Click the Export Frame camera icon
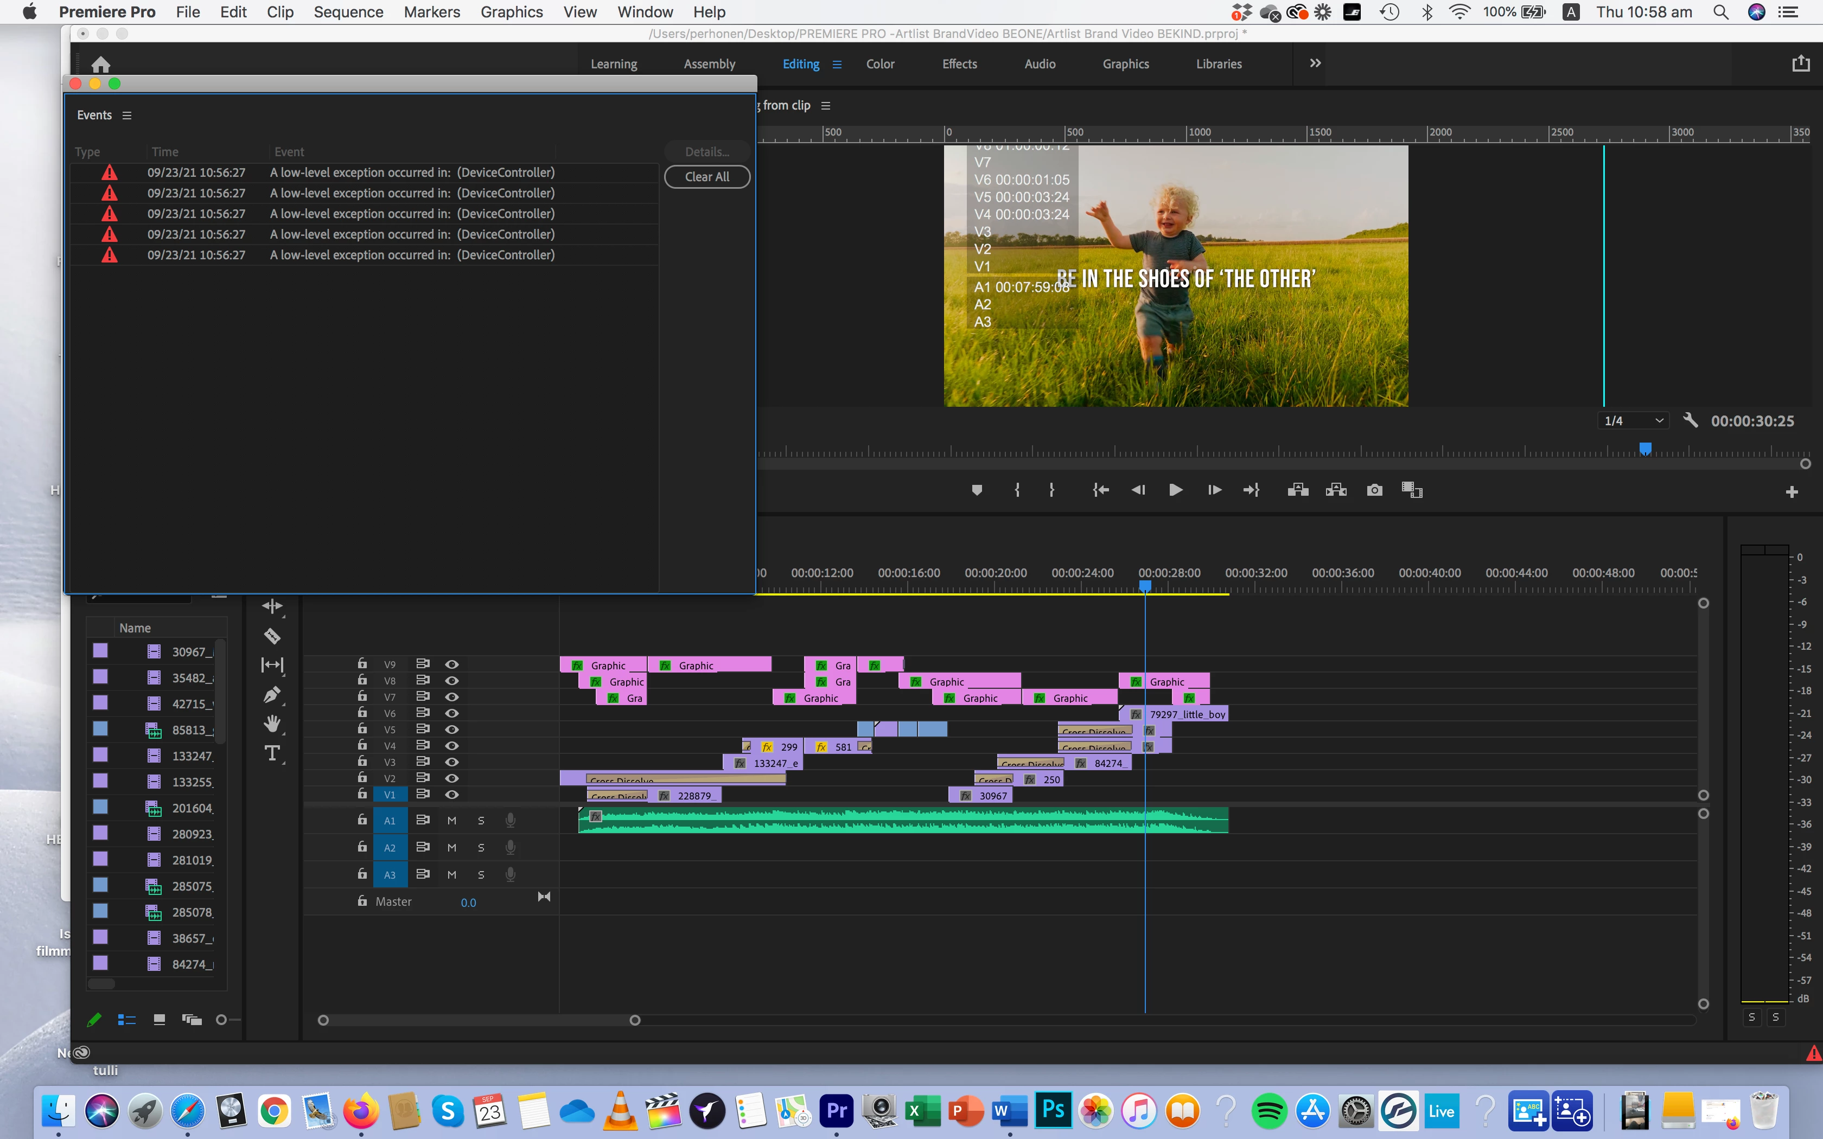The height and width of the screenshot is (1139, 1823). coord(1374,490)
